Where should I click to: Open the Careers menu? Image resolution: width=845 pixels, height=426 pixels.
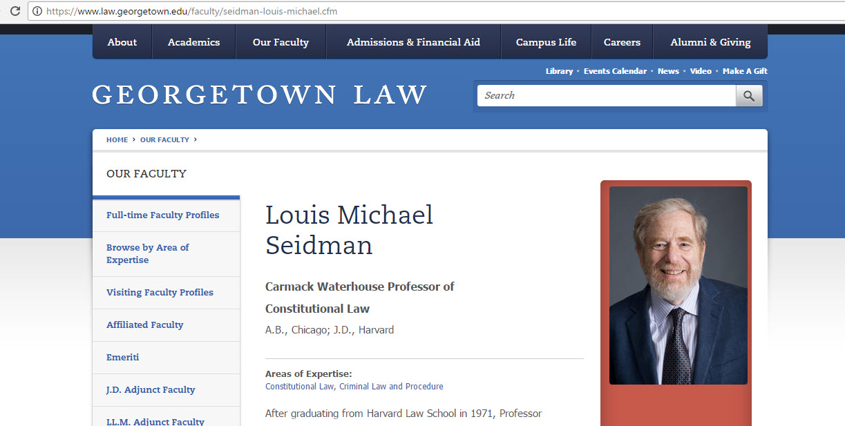coord(622,42)
